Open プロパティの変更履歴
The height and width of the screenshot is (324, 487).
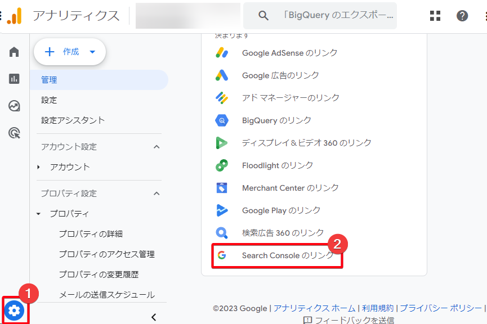[x=99, y=274]
